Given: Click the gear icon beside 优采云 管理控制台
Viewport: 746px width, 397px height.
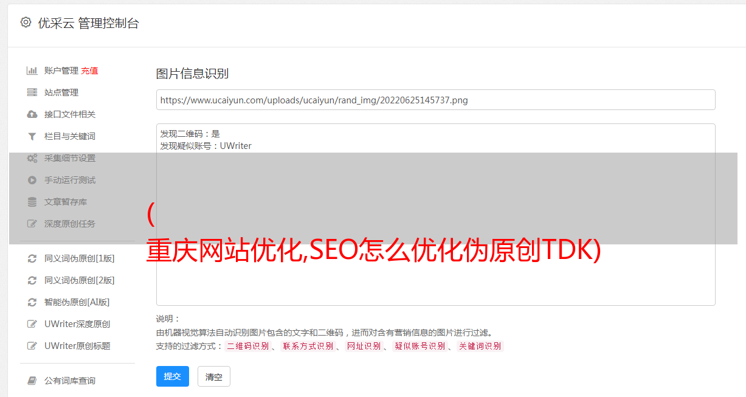Looking at the screenshot, I should 26,22.
